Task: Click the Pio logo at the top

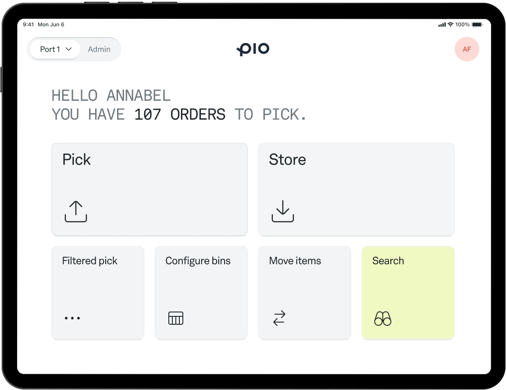Action: pos(253,49)
